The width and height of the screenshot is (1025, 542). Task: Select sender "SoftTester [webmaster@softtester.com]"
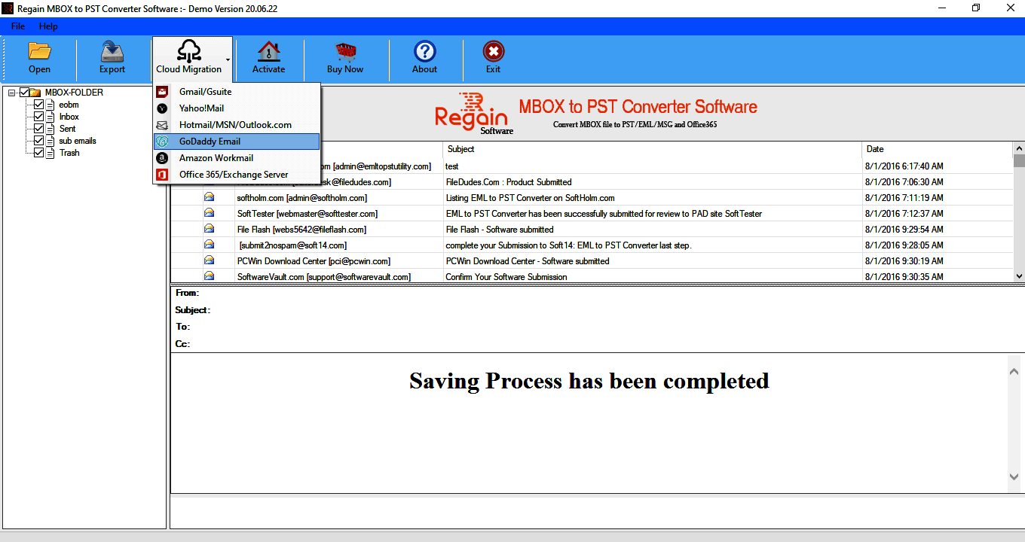click(307, 214)
